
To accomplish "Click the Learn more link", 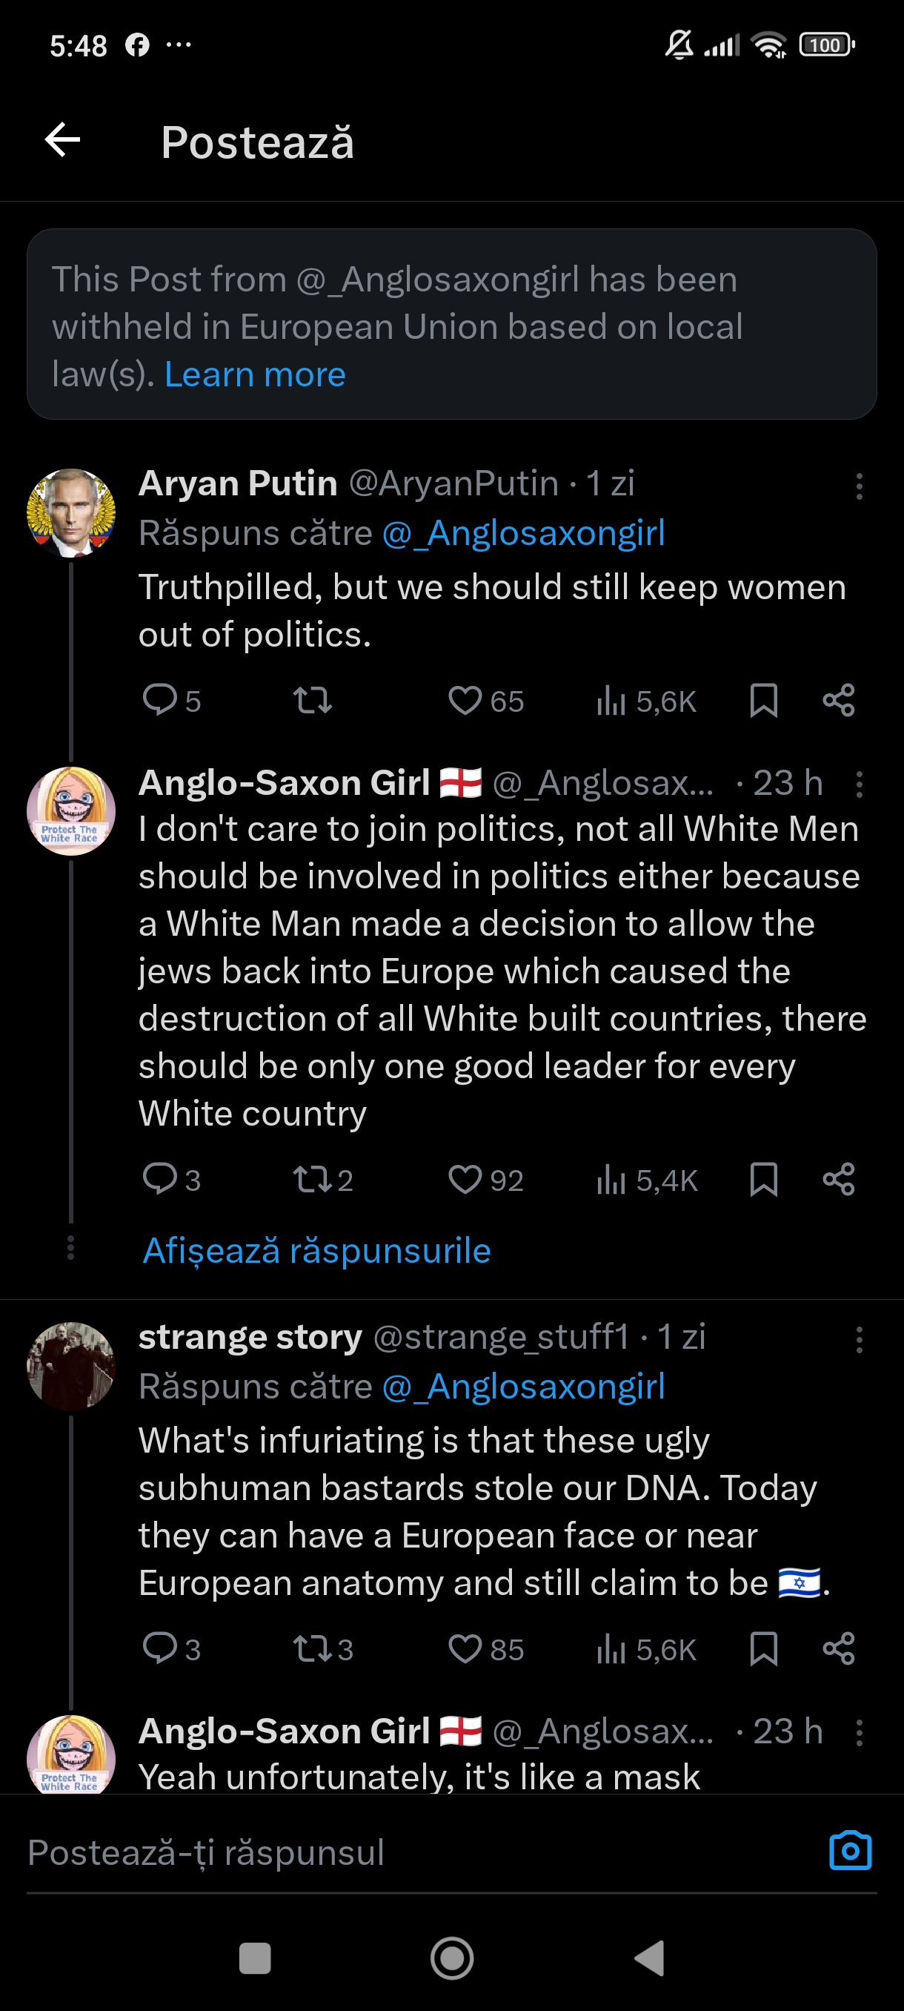I will coord(255,374).
